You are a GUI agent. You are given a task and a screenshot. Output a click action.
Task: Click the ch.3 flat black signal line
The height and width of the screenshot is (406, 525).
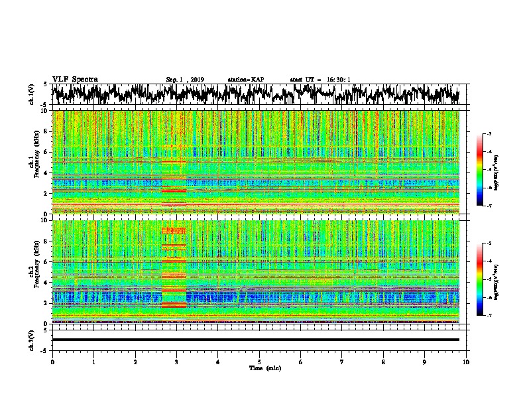[x=256, y=340]
